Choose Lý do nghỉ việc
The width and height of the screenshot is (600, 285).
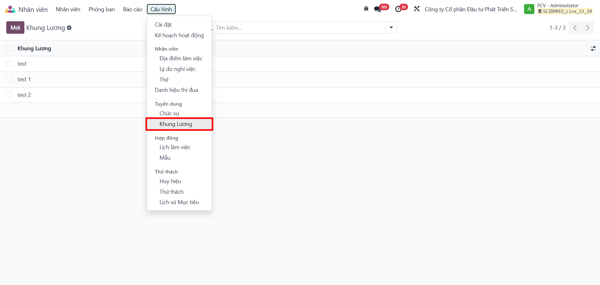pos(179,69)
